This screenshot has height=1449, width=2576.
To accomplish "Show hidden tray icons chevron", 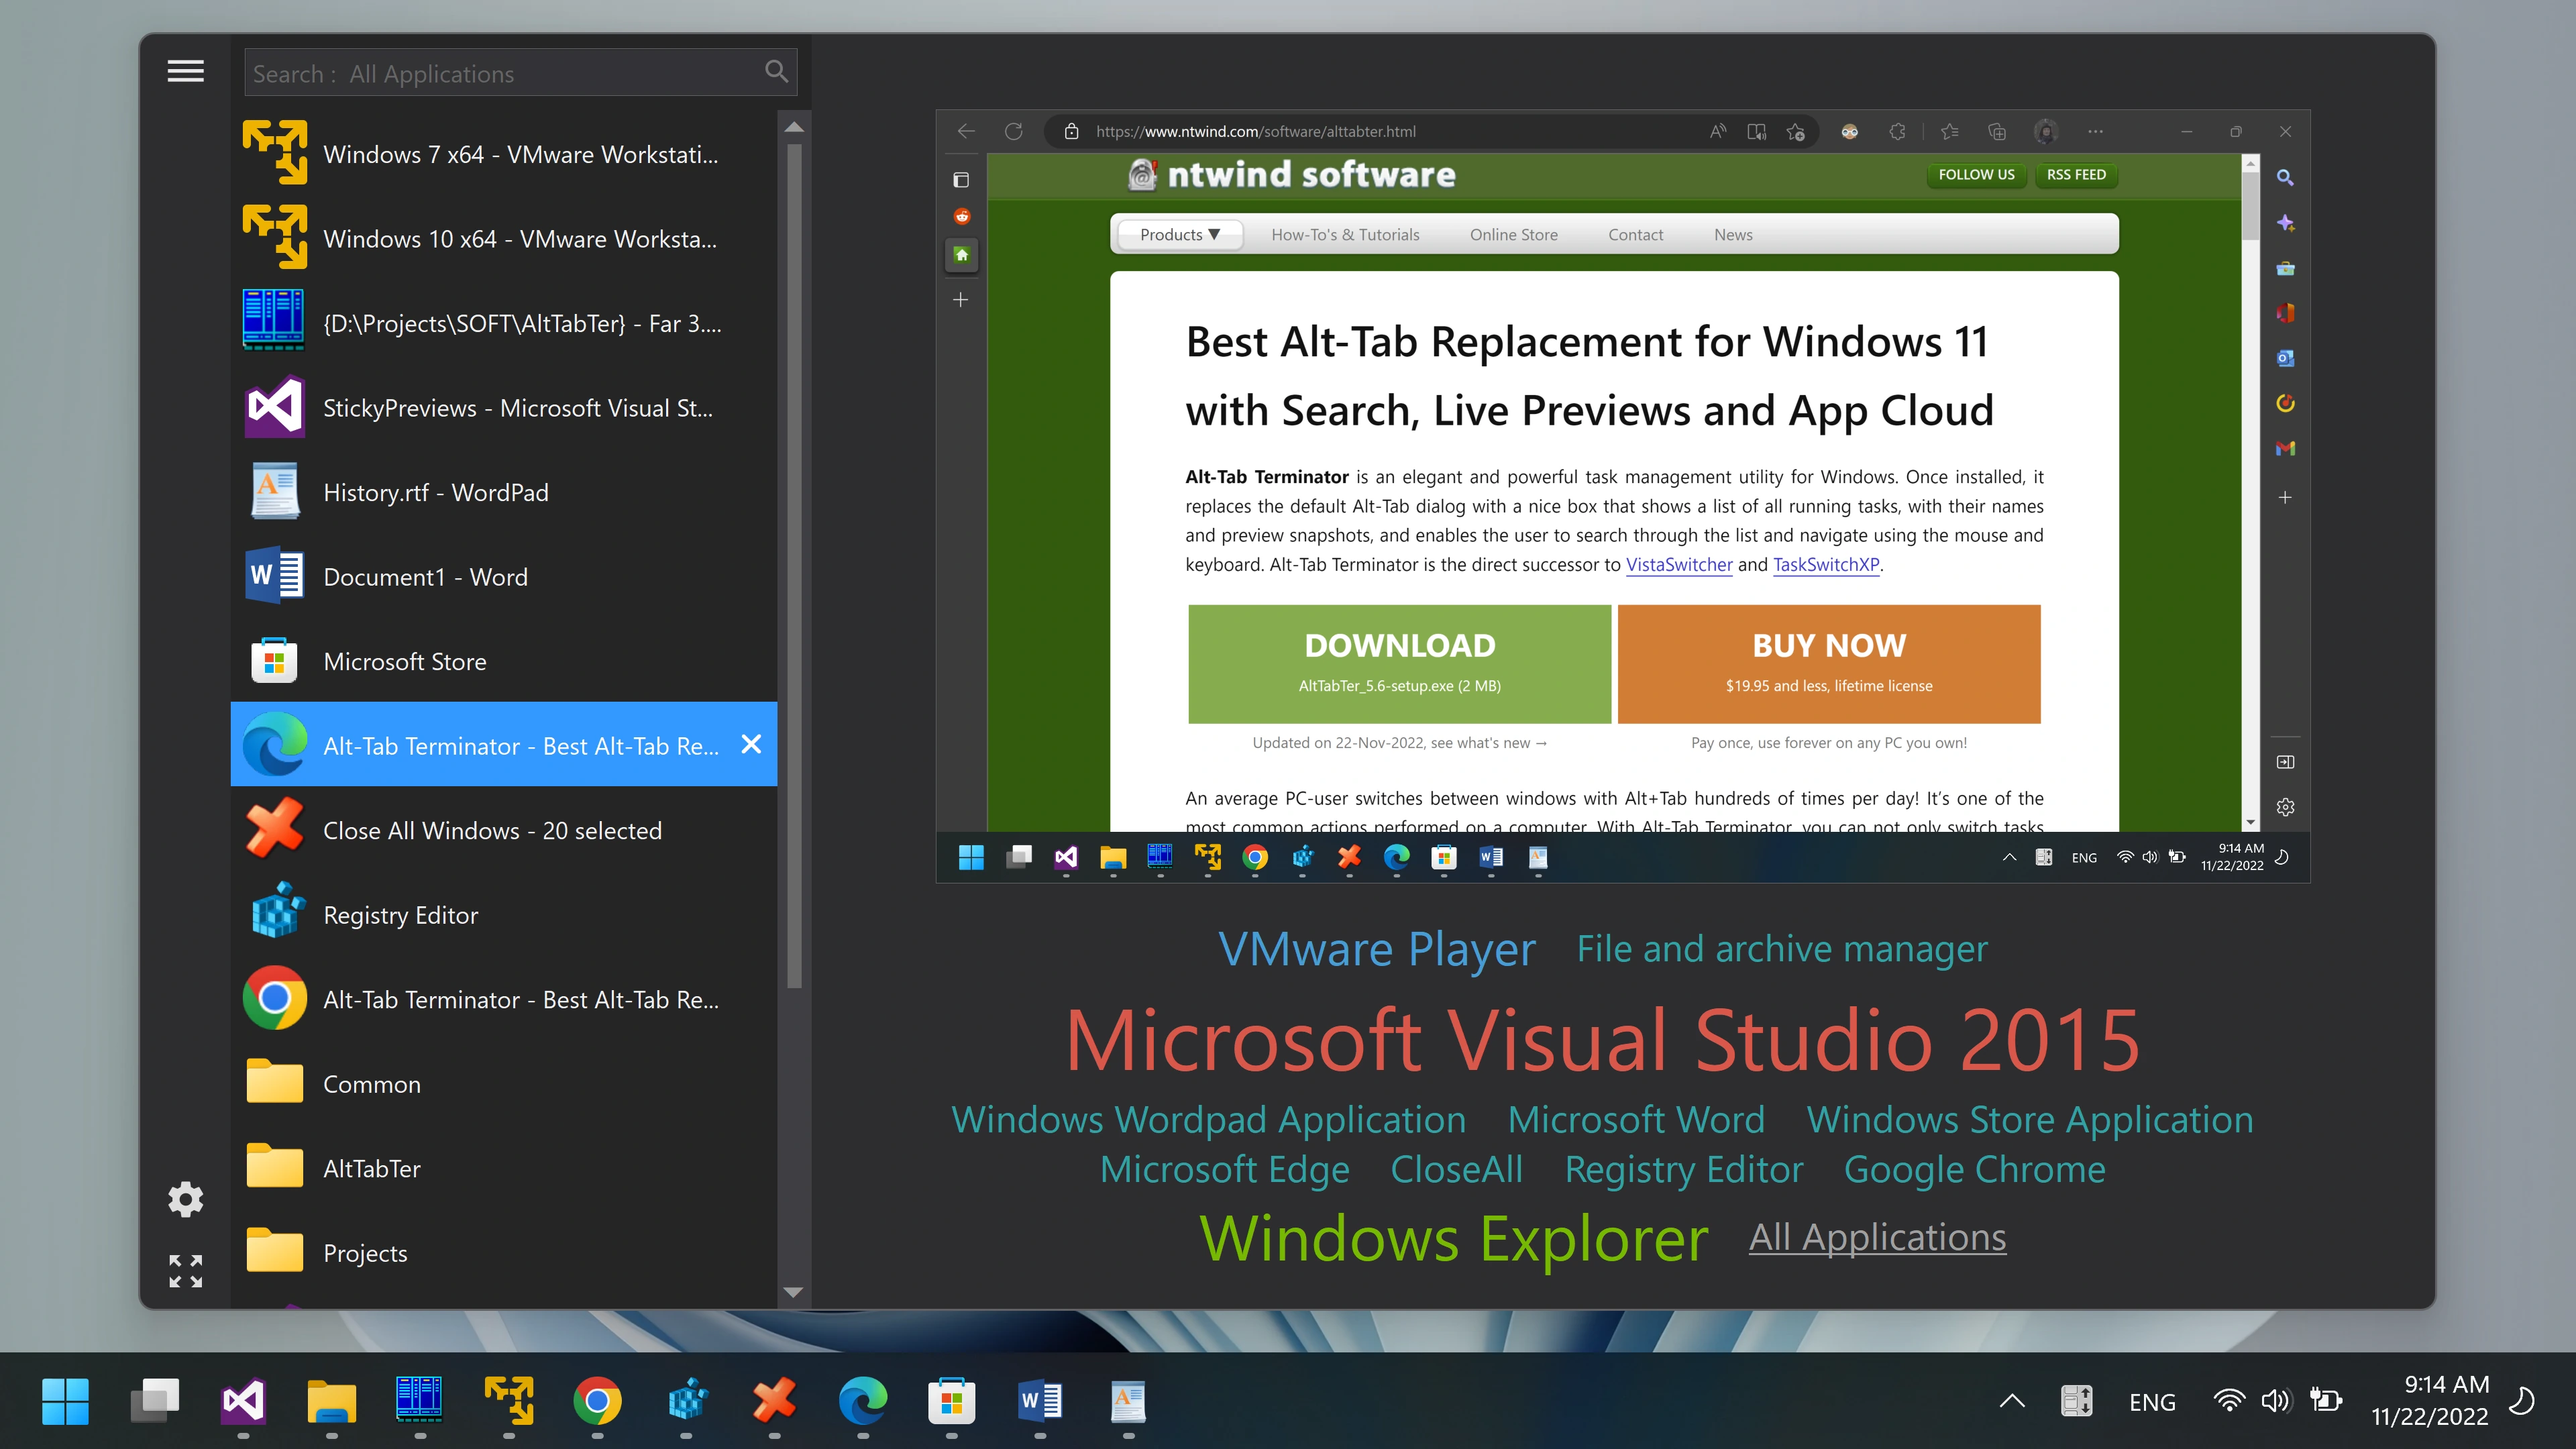I will click(x=2012, y=1401).
